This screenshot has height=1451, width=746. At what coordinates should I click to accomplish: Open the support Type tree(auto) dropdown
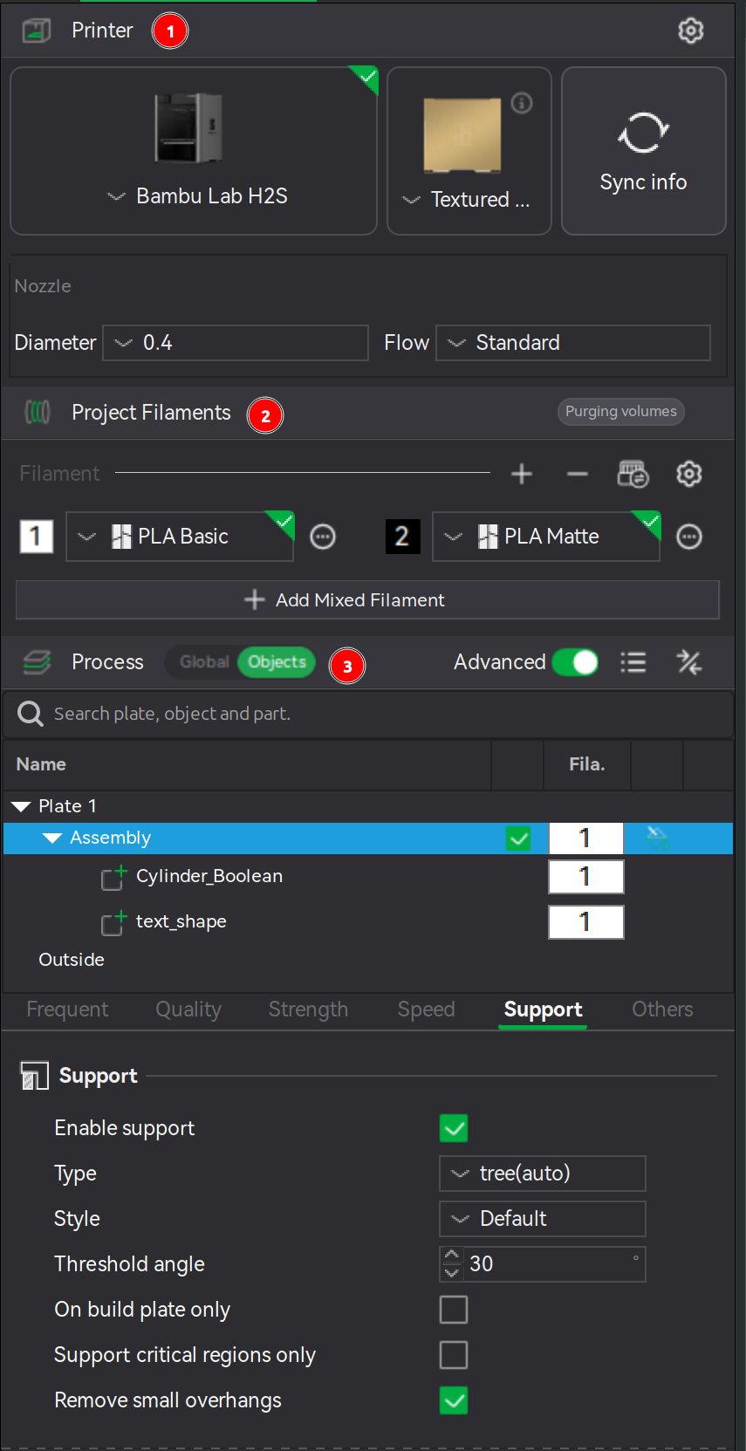543,1174
